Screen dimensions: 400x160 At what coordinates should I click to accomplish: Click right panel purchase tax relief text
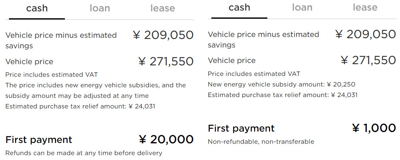tap(283, 95)
